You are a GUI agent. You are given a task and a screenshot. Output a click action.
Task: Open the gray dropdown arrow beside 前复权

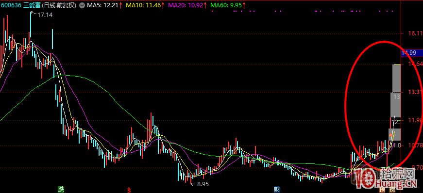(82, 5)
